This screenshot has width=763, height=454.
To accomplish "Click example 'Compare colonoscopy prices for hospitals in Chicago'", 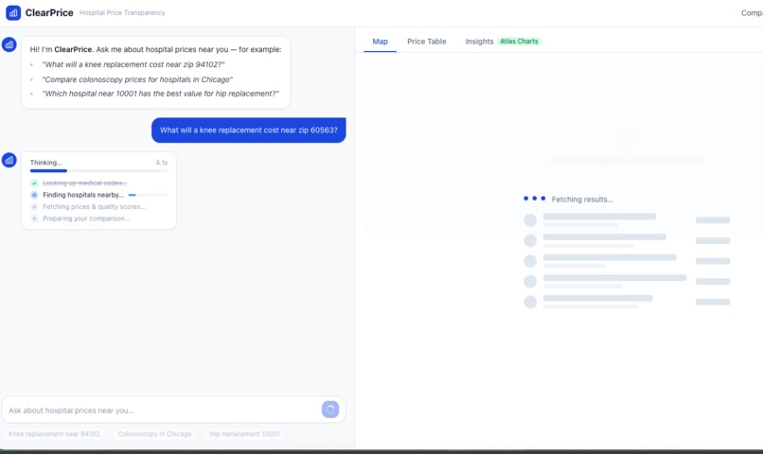I will [137, 79].
